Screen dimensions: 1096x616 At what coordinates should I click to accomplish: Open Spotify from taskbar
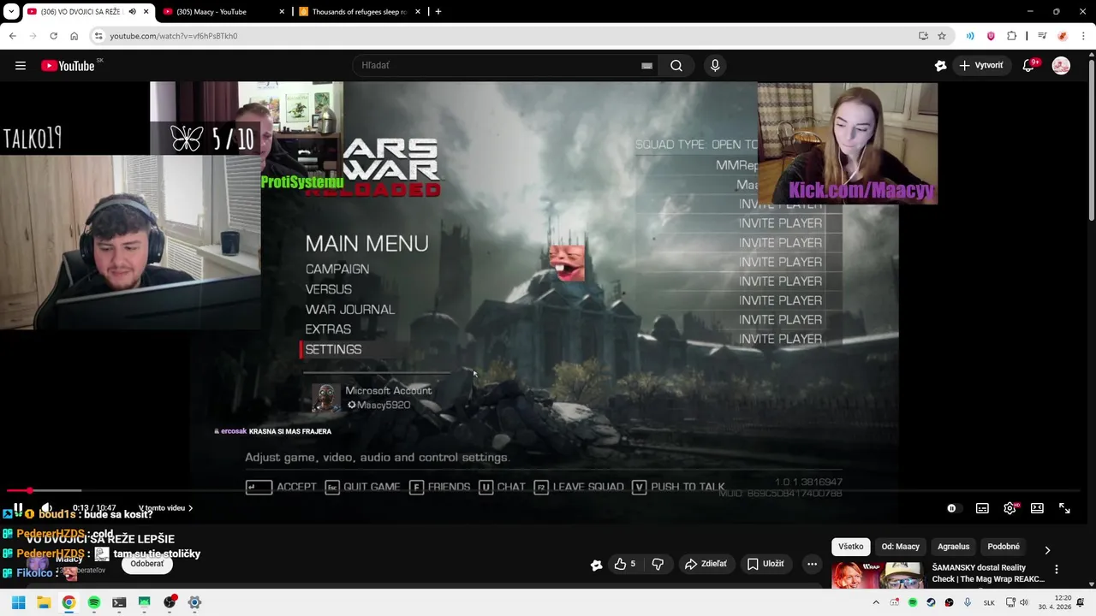[93, 602]
